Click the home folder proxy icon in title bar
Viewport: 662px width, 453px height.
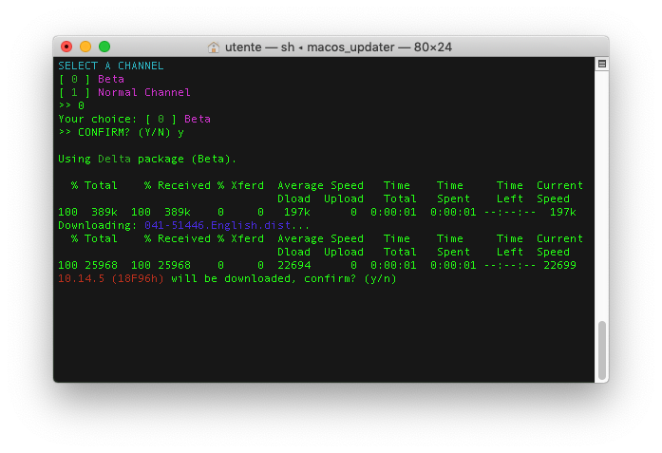[x=214, y=47]
